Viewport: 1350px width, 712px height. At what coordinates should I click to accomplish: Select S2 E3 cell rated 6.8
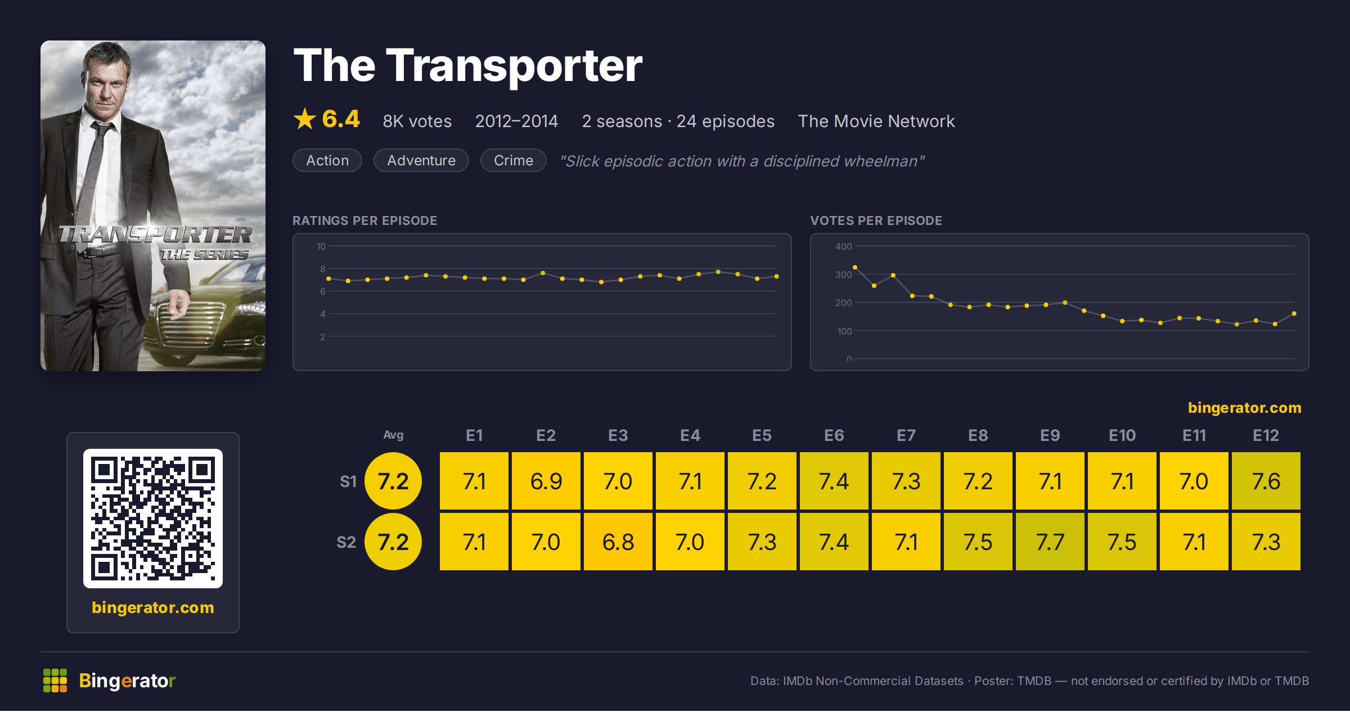point(618,542)
